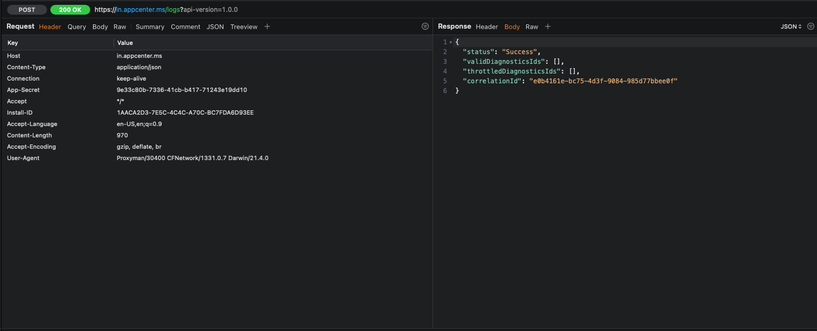The image size is (817, 331).
Task: Click the Request panel title label
Action: [21, 27]
